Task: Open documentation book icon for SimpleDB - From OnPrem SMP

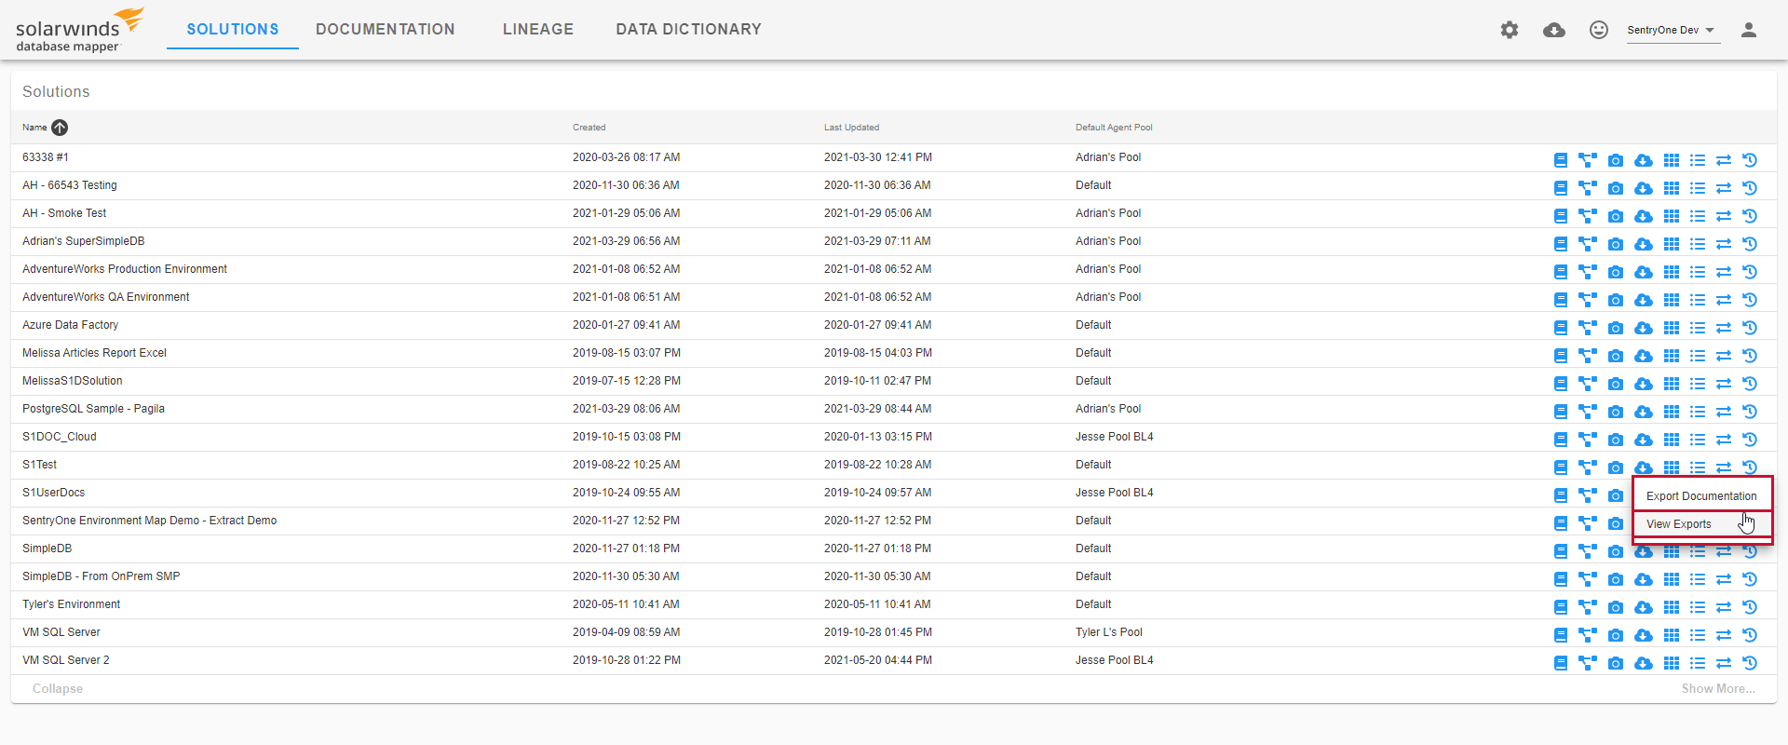Action: 1561,579
